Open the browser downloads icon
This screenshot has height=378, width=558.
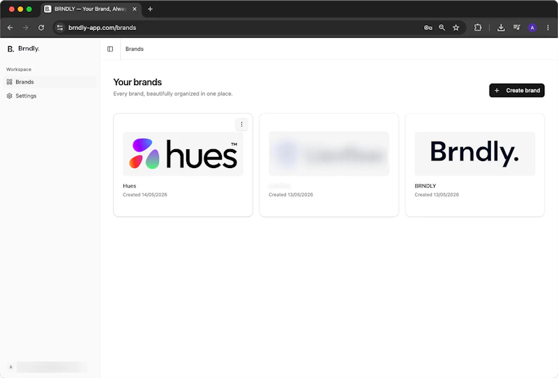(x=501, y=27)
